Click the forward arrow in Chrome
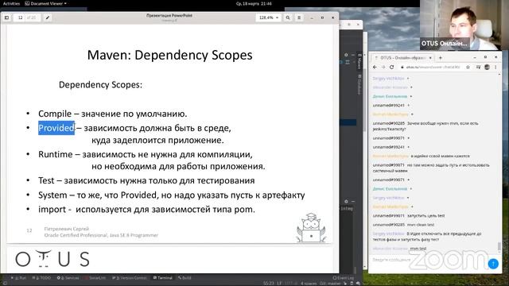Viewport: 509px width, 286px height. [383, 67]
